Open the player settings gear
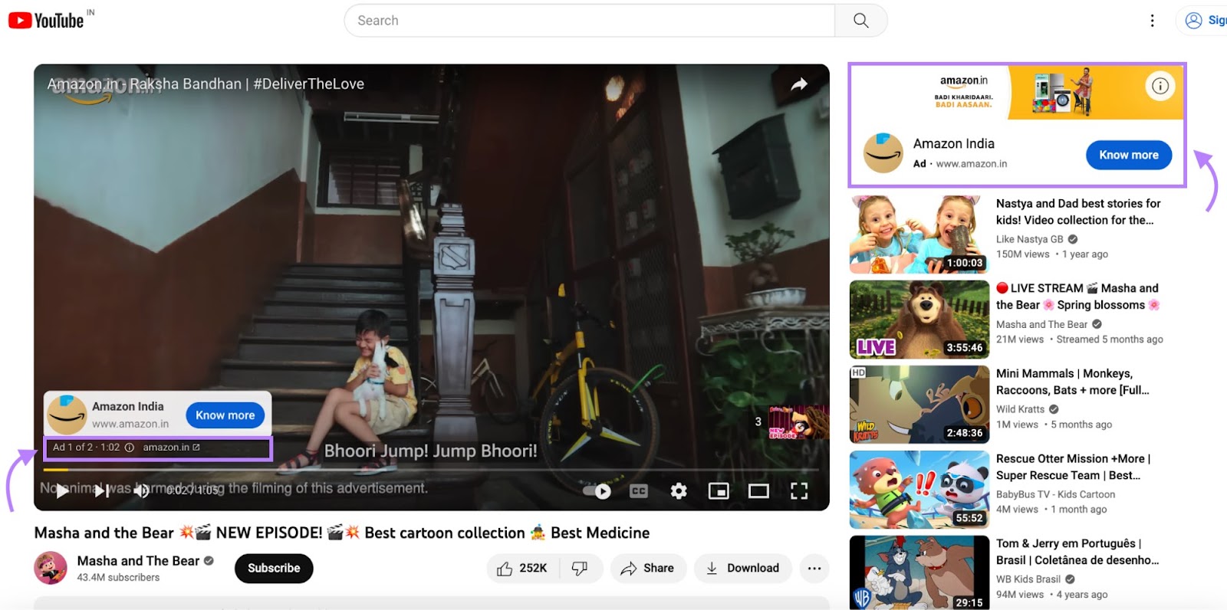This screenshot has height=610, width=1227. (679, 491)
